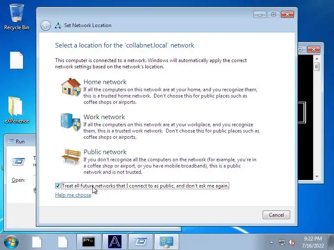Click the Home network description text
334x250 pixels.
(170, 96)
